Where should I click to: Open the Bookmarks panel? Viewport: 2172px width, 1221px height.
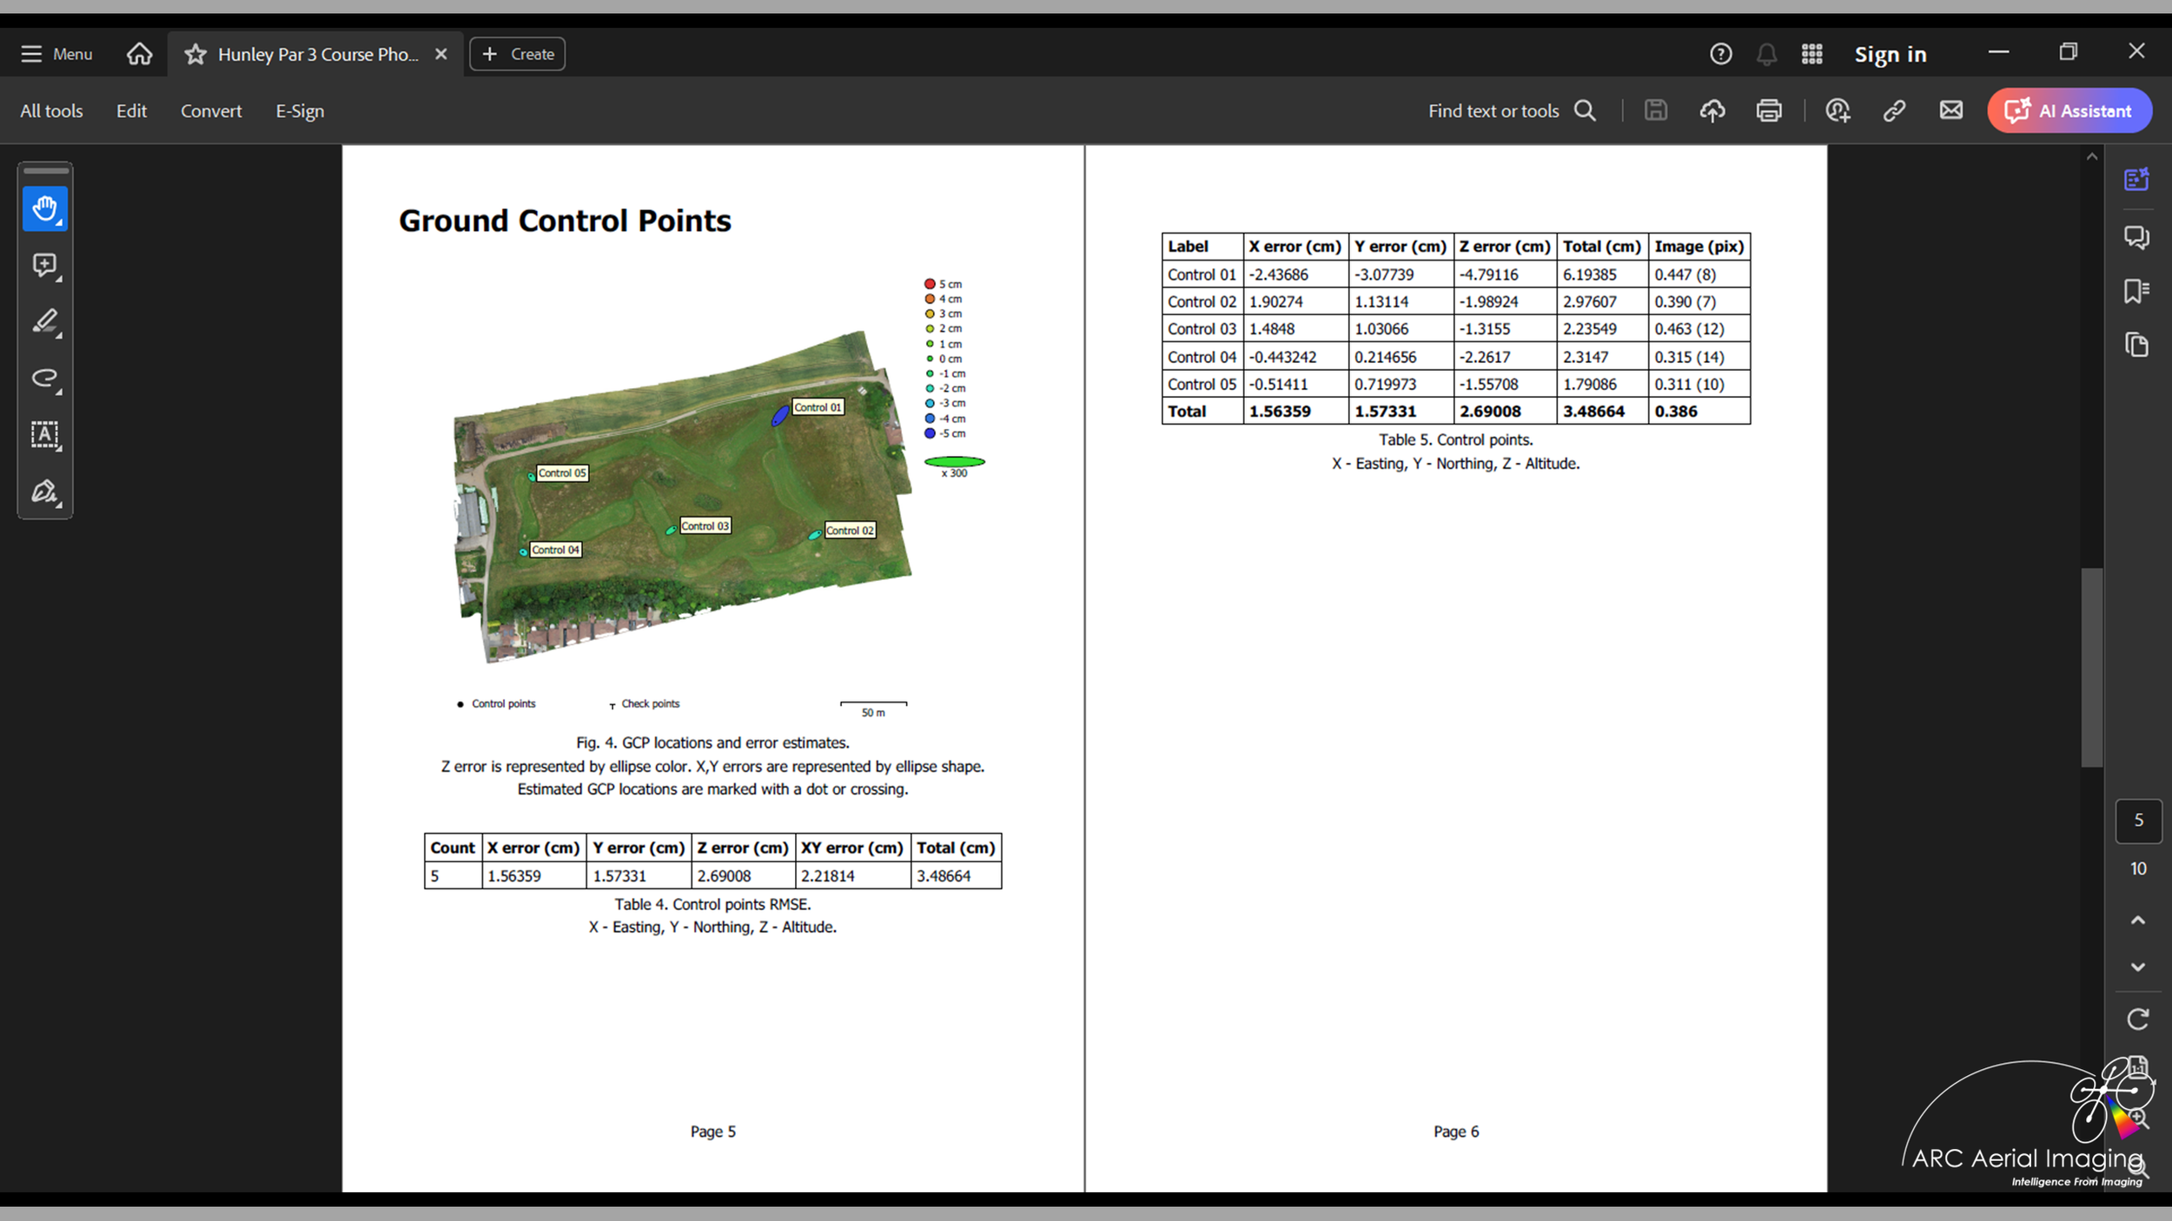click(x=2136, y=291)
